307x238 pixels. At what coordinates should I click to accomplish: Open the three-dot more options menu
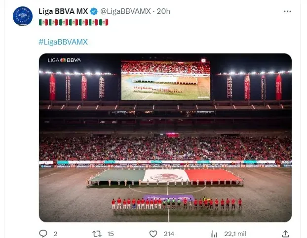287,11
